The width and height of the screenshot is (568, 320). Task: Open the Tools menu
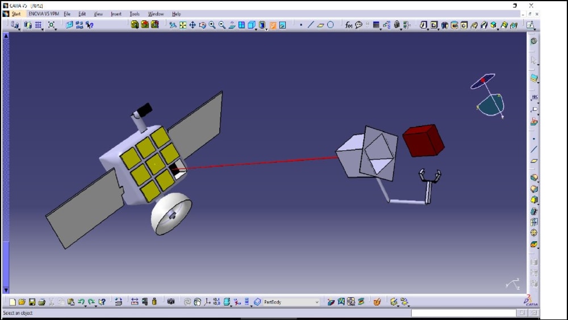point(135,14)
